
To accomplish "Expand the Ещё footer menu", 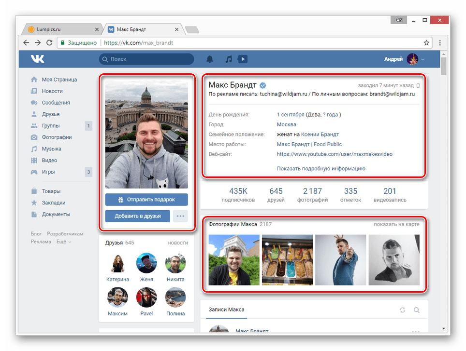I will 64,242.
